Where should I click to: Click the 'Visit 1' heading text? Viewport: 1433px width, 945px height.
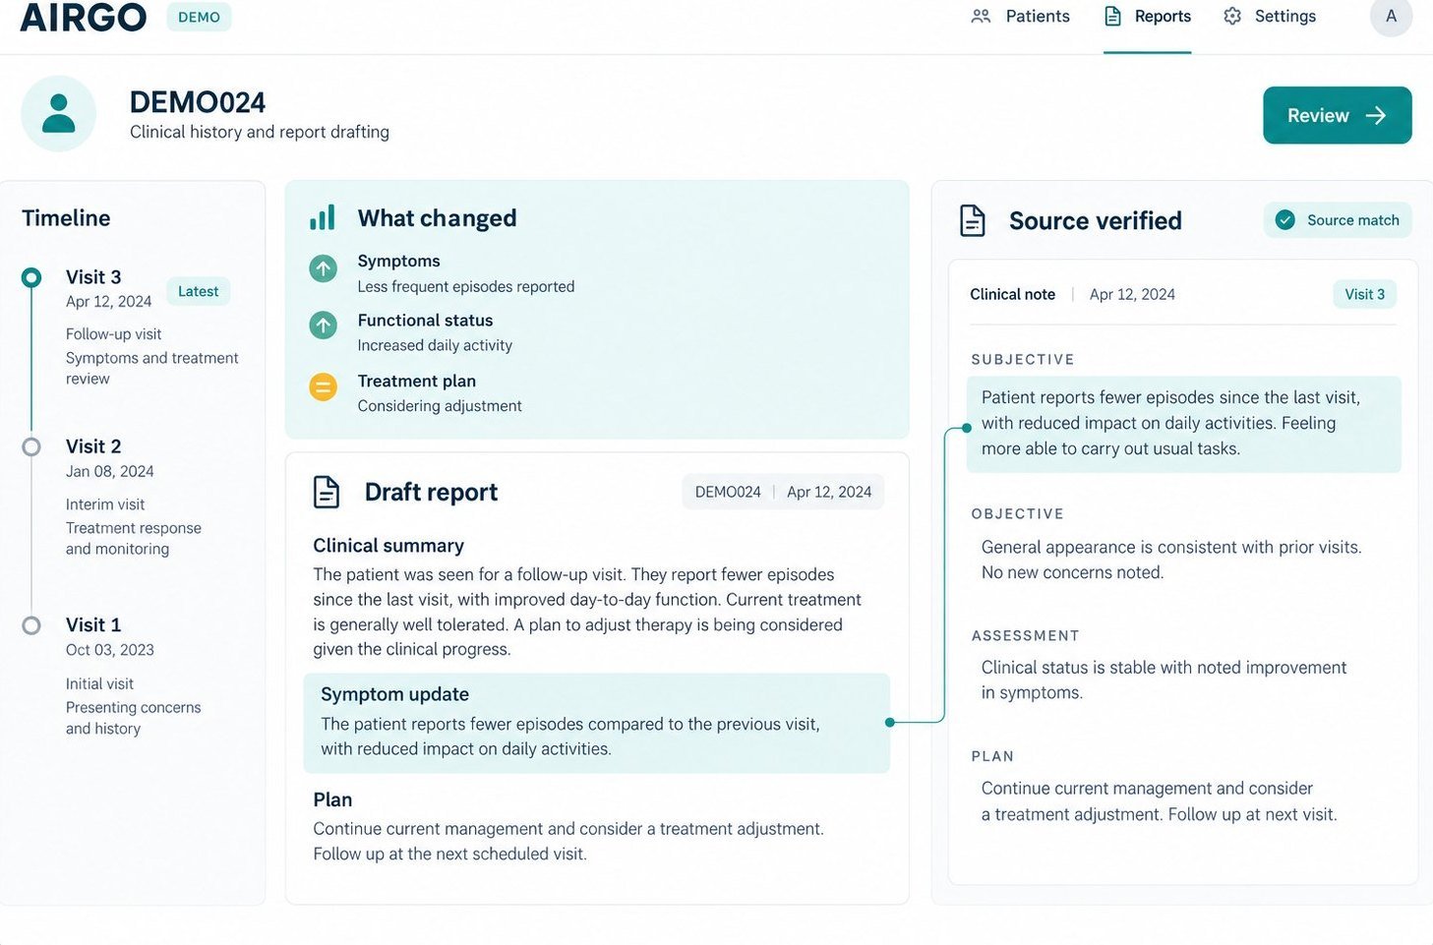click(93, 625)
